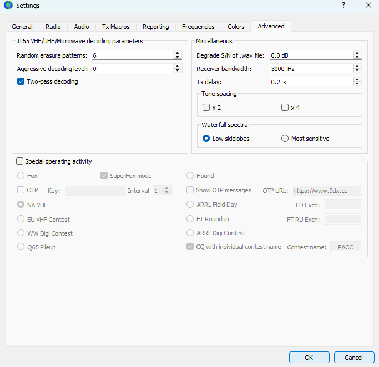Check the x 2 tone spacing option
379x367 pixels.
click(206, 108)
